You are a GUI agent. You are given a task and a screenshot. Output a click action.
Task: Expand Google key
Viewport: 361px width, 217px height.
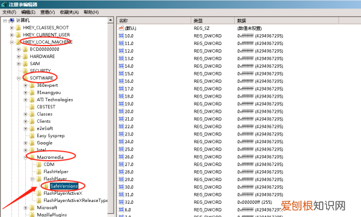pyautogui.click(x=25, y=143)
